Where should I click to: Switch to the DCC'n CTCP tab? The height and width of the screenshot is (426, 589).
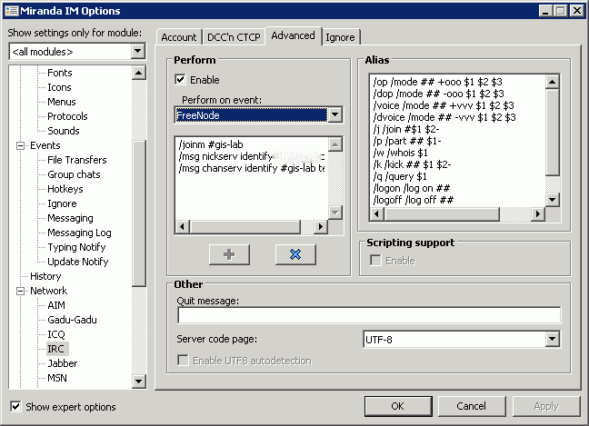tap(234, 37)
